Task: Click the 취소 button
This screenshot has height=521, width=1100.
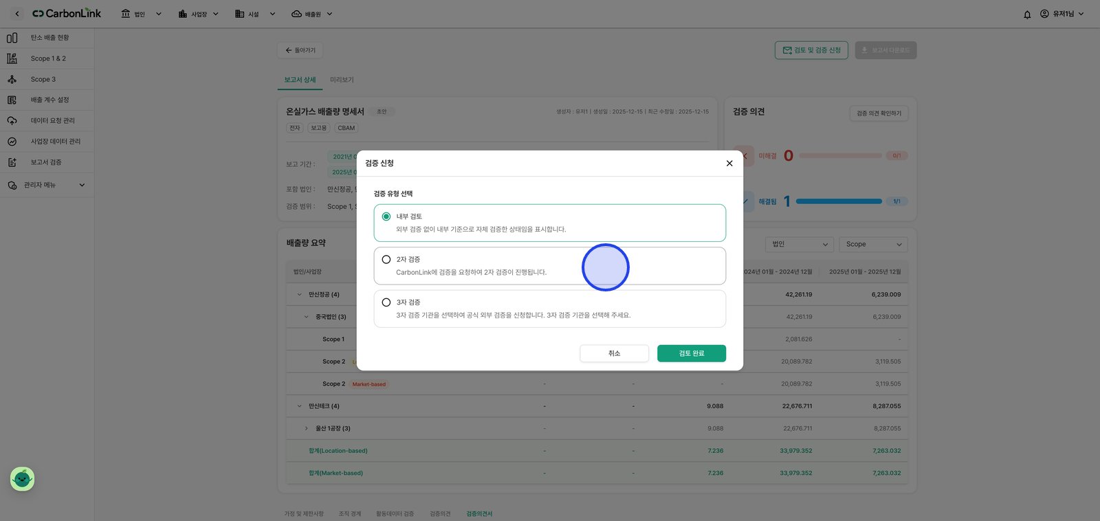Action: [x=615, y=353]
